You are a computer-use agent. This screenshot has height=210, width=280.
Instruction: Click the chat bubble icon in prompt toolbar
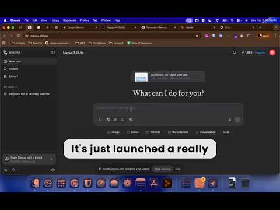click(123, 120)
